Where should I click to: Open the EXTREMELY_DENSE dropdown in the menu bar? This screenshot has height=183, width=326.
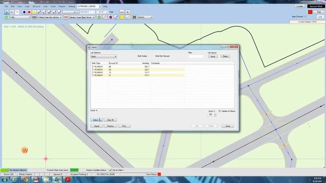(x=89, y=7)
